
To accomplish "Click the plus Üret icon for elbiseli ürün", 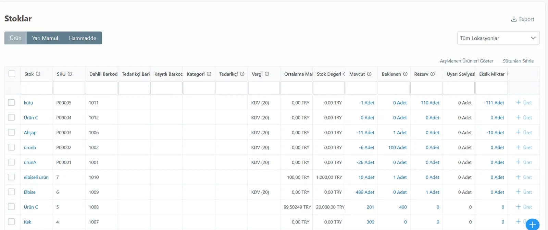I will click(x=518, y=177).
